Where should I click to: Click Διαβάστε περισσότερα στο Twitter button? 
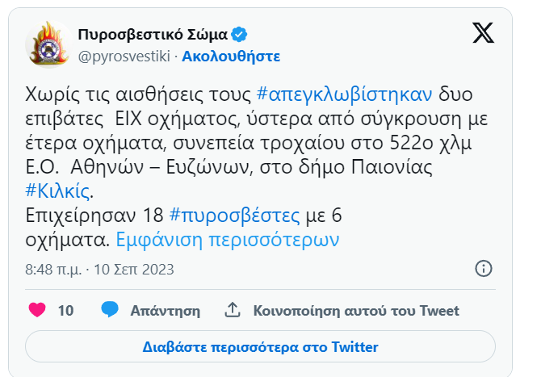click(261, 346)
